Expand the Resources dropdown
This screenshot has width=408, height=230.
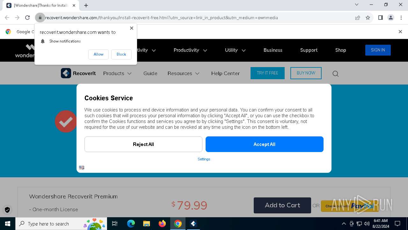click(184, 73)
